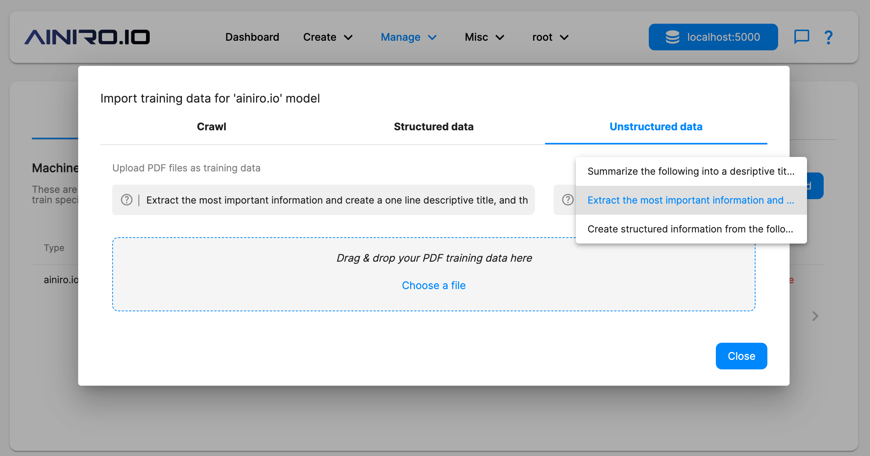Click the help icon on the second prompt field

567,200
